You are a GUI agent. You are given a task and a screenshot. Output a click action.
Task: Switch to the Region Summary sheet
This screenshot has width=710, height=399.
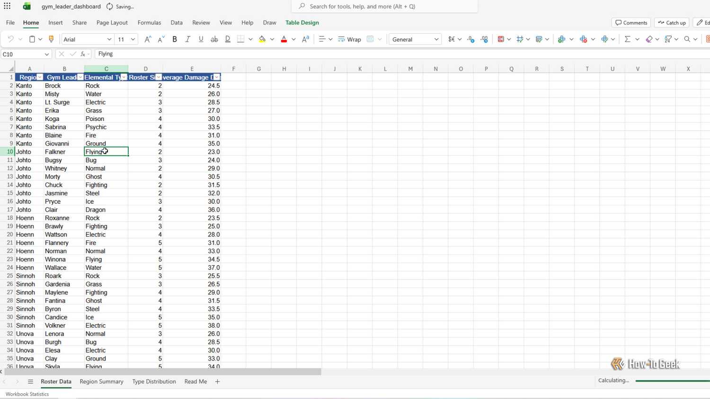coord(101,382)
